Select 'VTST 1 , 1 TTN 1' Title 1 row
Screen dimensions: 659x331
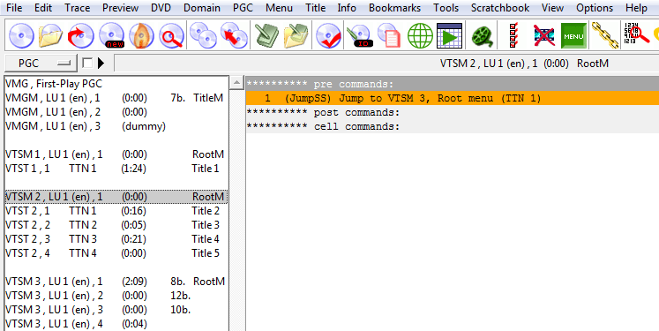point(116,169)
